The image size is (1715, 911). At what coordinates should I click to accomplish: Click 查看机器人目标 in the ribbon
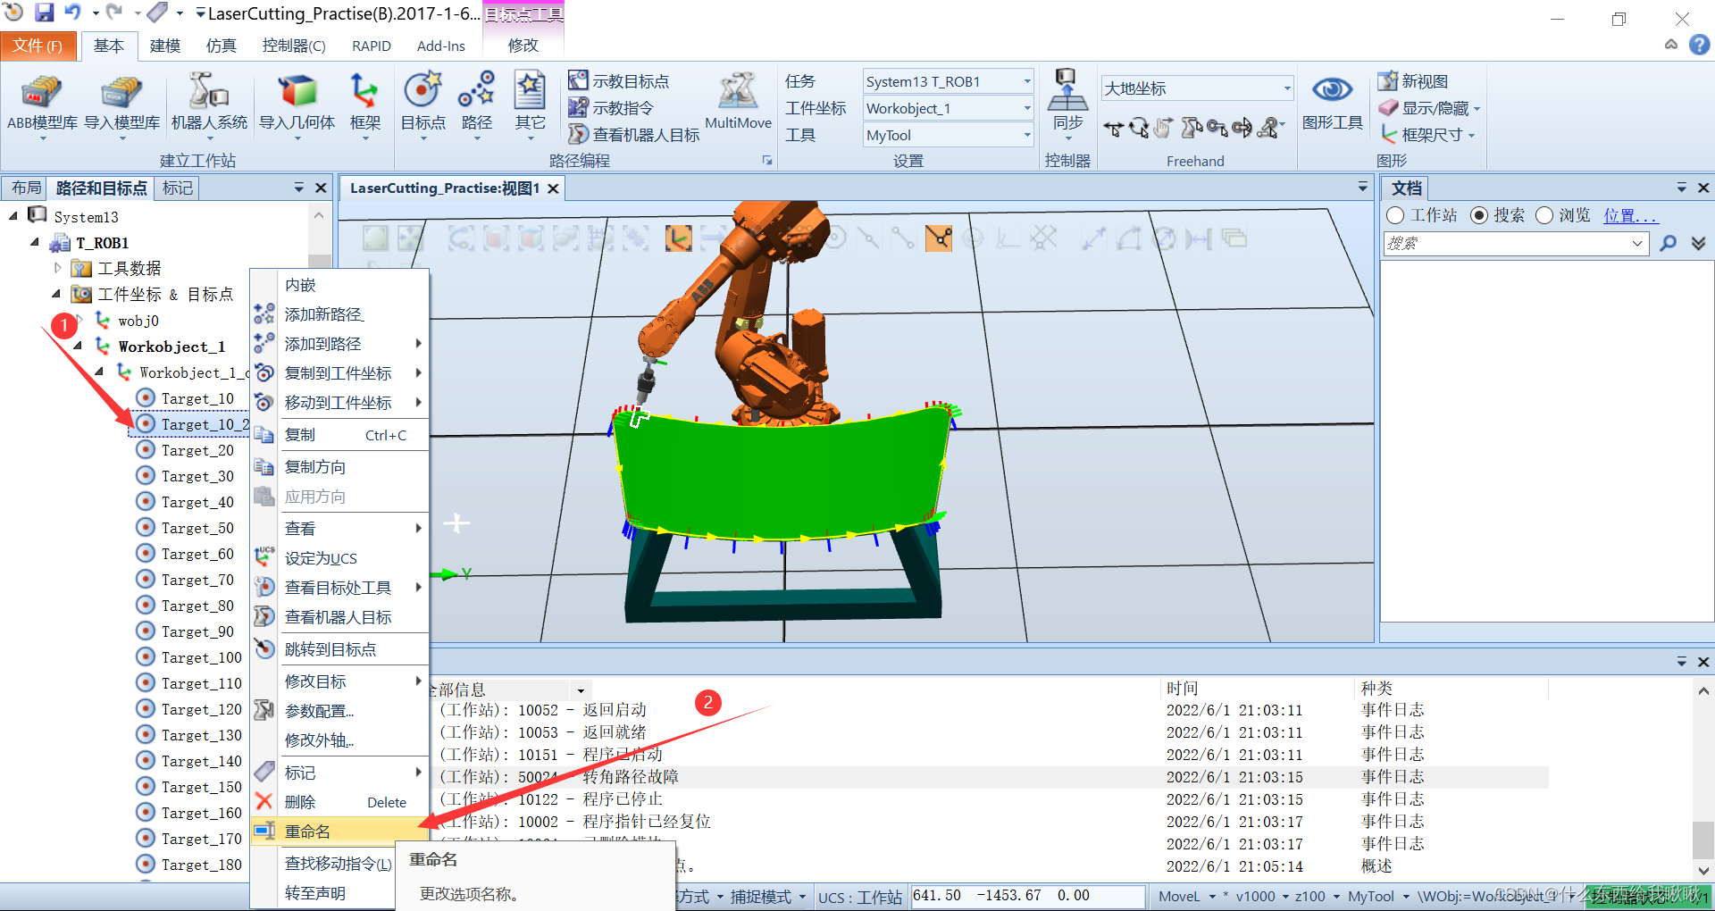point(634,135)
